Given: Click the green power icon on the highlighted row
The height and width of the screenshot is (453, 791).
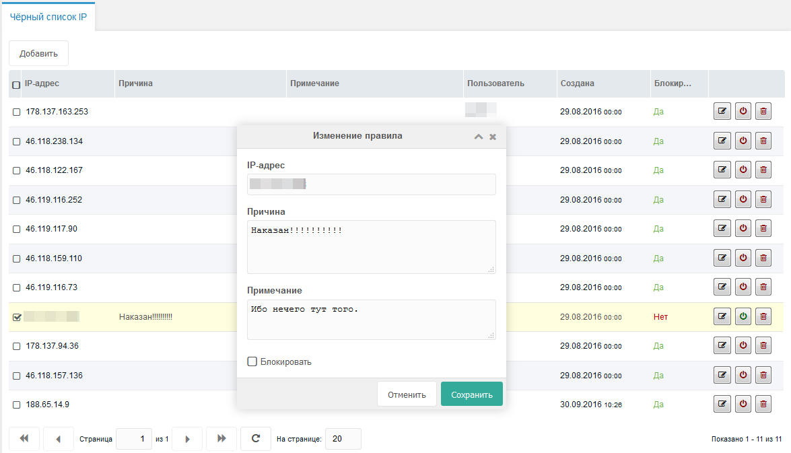Looking at the screenshot, I should point(743,316).
